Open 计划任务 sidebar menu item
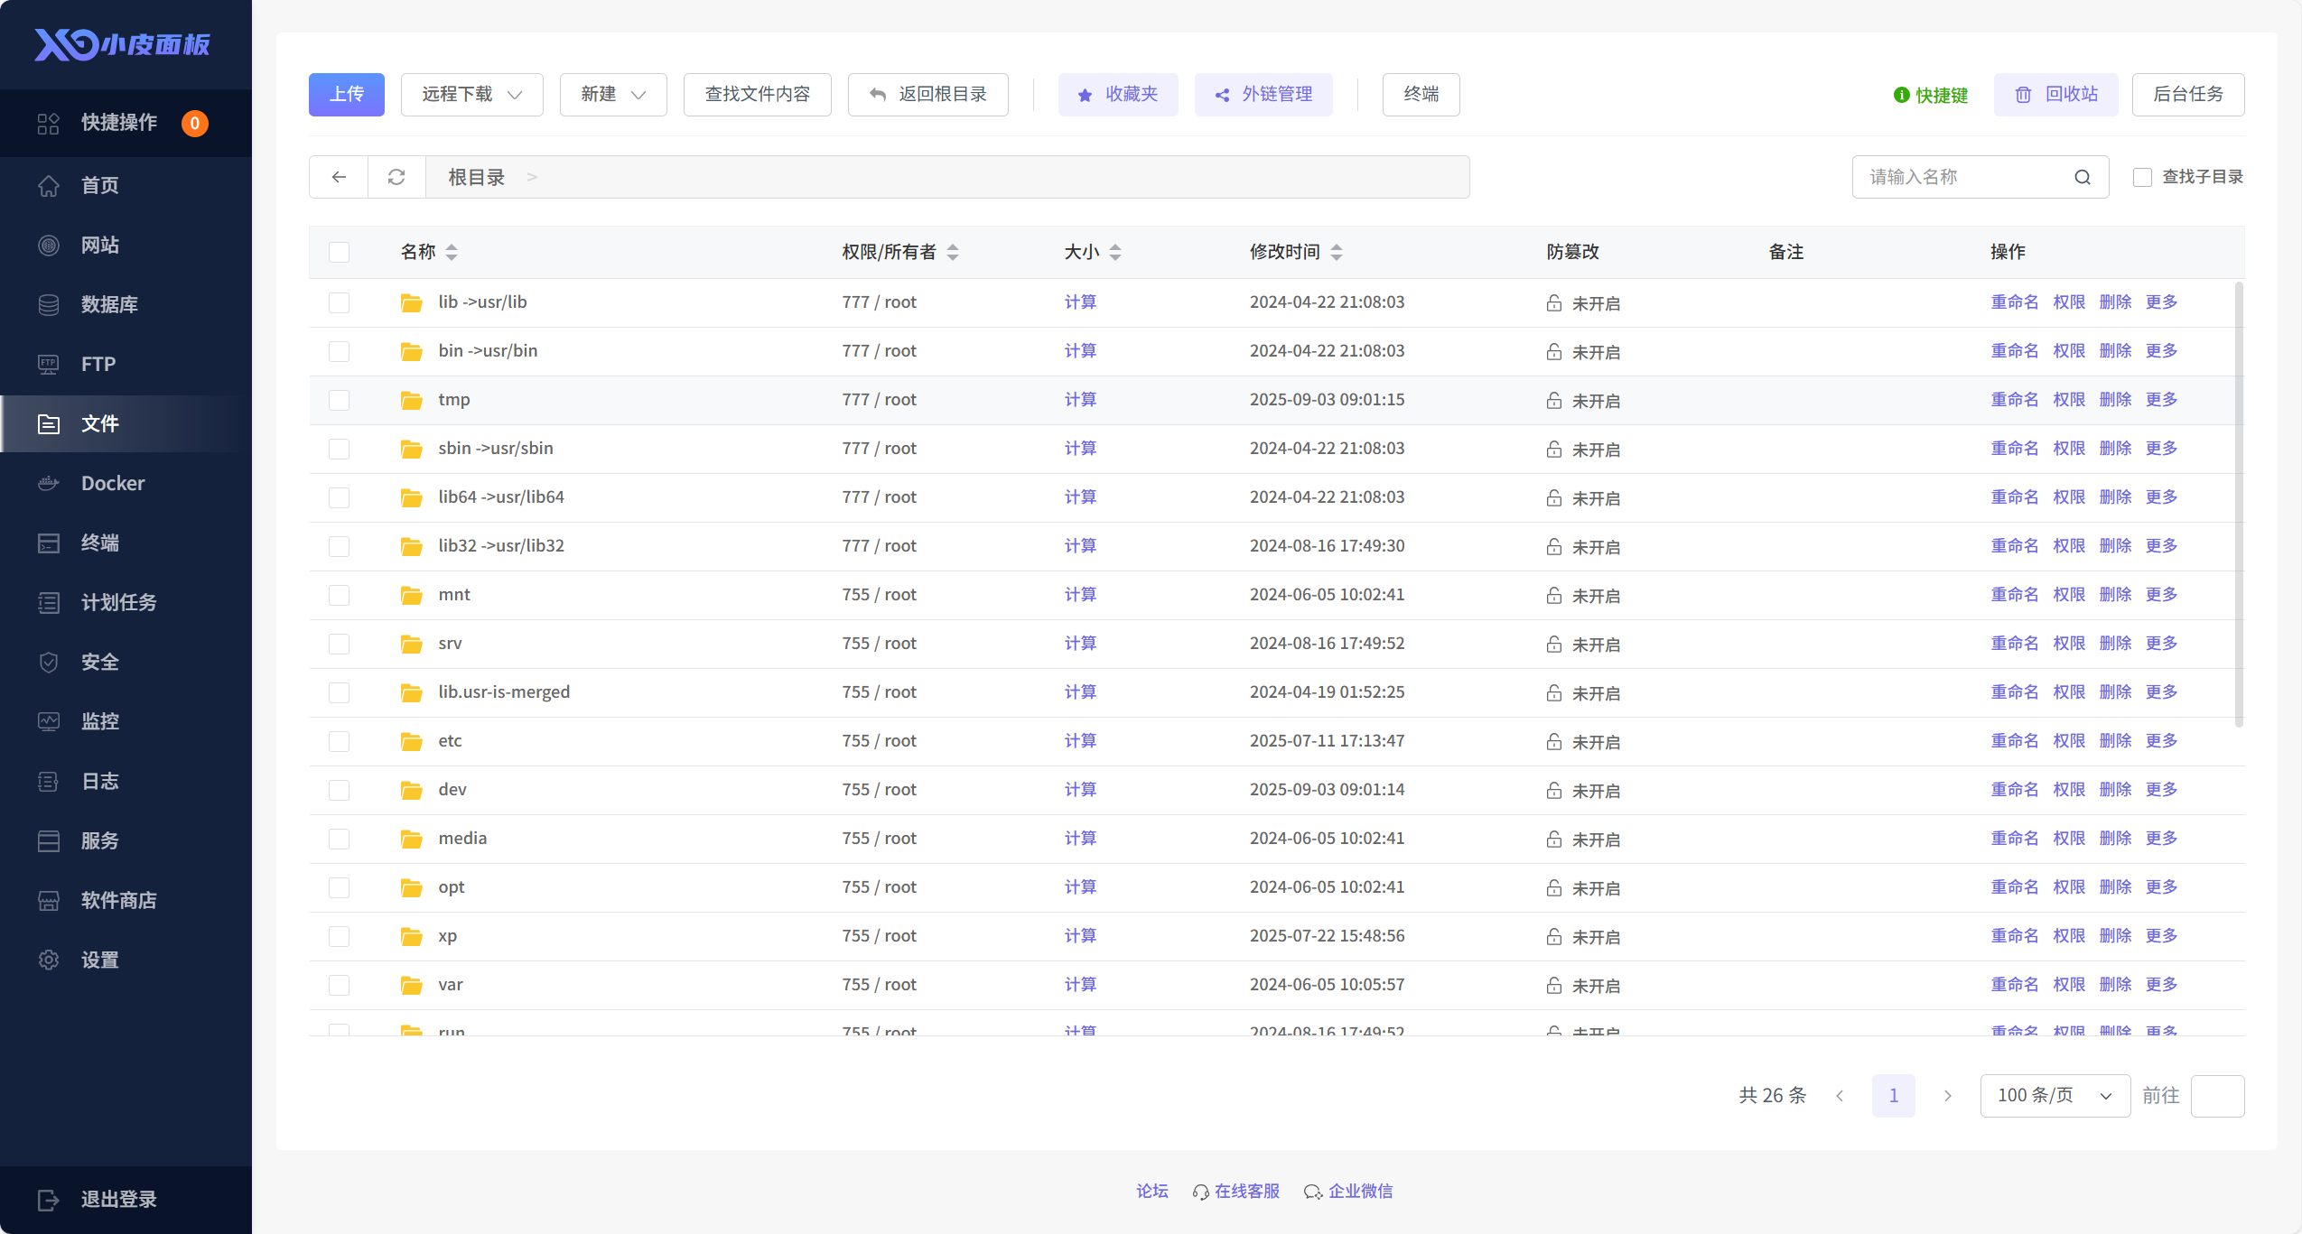The height and width of the screenshot is (1234, 2302). point(118,602)
